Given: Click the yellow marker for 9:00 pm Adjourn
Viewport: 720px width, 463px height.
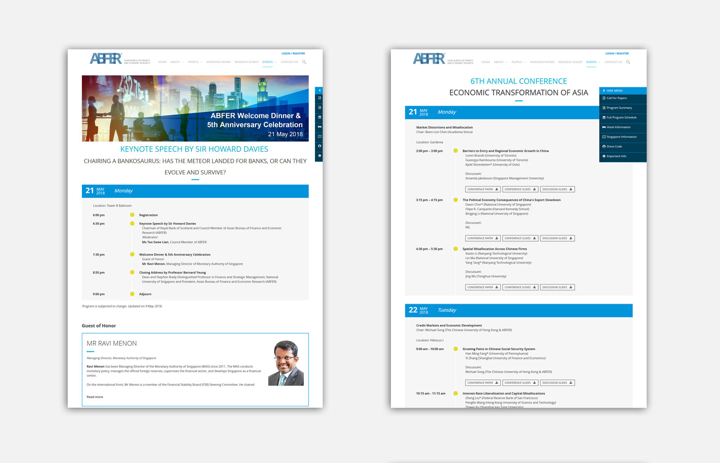Looking at the screenshot, I should point(132,294).
